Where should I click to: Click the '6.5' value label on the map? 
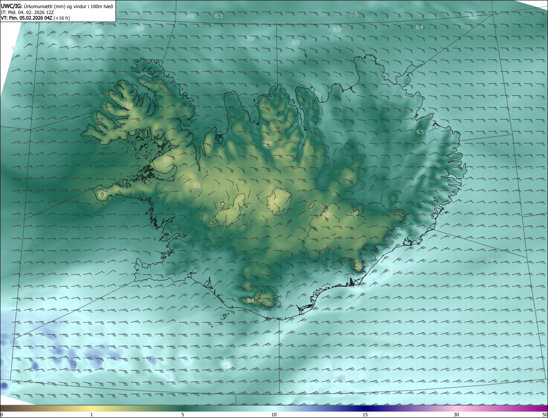[354, 15]
